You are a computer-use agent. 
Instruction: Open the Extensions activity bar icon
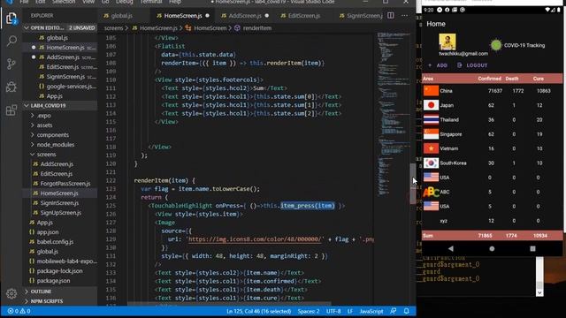(x=11, y=110)
